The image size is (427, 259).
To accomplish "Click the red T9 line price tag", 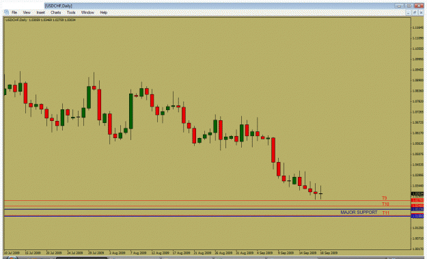I will pyautogui.click(x=417, y=201).
